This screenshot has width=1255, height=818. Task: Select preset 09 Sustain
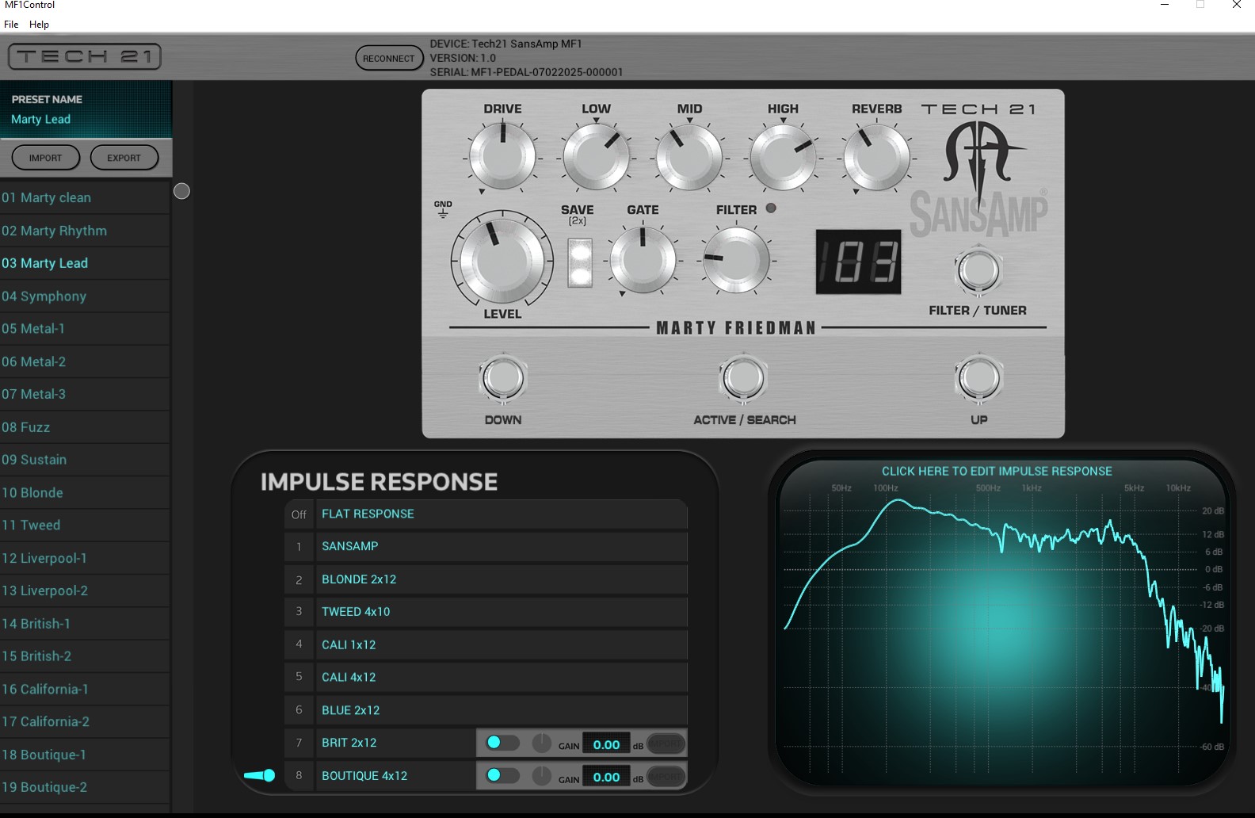tap(85, 460)
